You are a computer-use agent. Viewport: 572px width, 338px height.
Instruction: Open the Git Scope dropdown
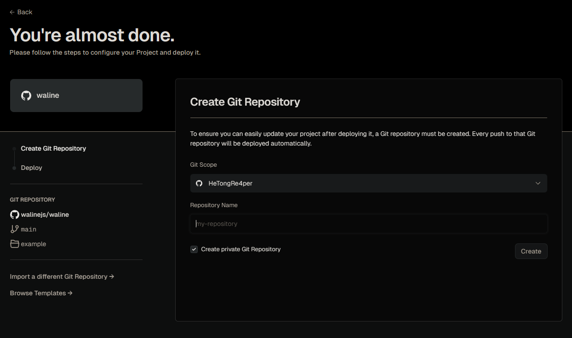368,183
